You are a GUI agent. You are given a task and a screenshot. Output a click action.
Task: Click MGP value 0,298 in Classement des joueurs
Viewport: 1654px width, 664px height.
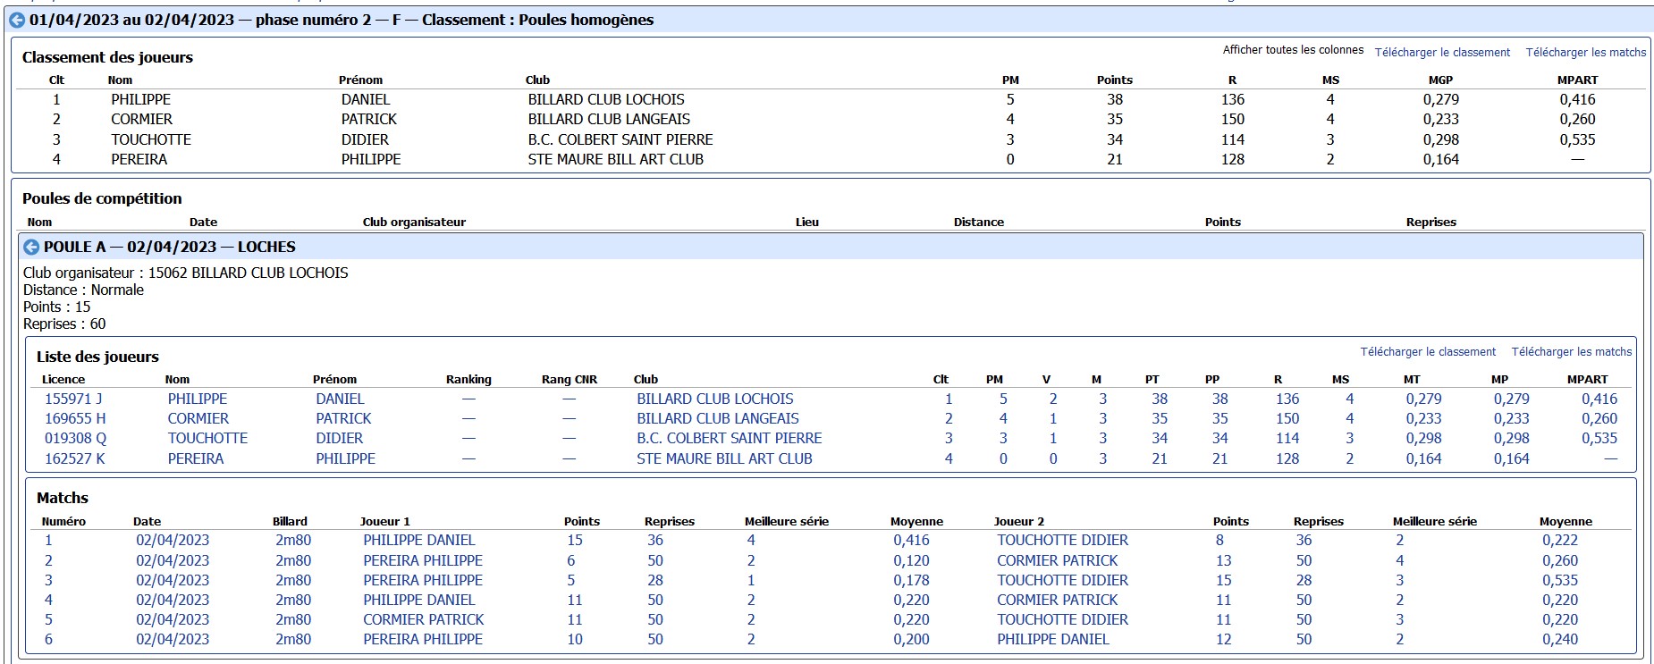click(1440, 139)
